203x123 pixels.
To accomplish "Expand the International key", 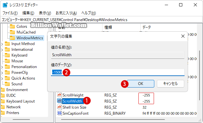I will [2, 50].
